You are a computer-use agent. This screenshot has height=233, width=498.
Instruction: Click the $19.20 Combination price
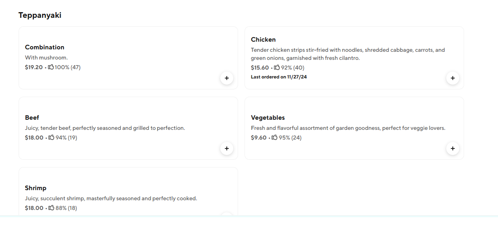tap(34, 67)
